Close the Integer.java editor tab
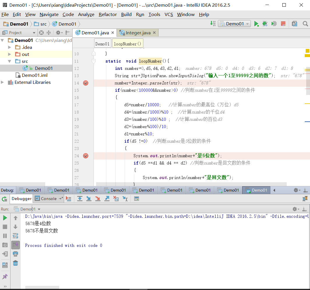 pos(154,33)
